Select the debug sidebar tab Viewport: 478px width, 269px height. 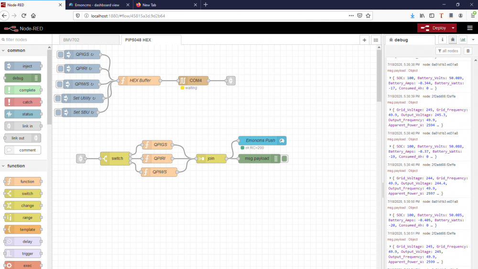click(x=410, y=40)
